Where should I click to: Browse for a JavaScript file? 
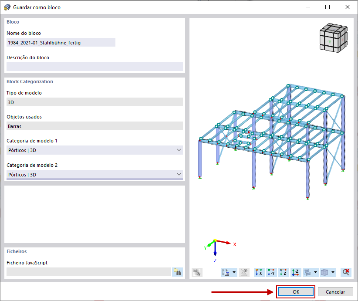pos(177,272)
